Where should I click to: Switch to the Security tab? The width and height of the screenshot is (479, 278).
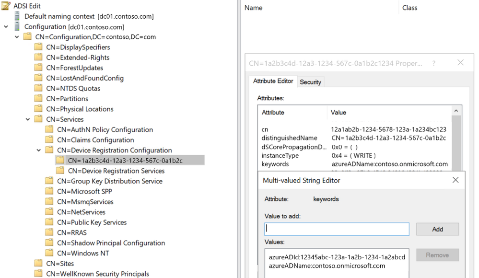click(x=310, y=82)
